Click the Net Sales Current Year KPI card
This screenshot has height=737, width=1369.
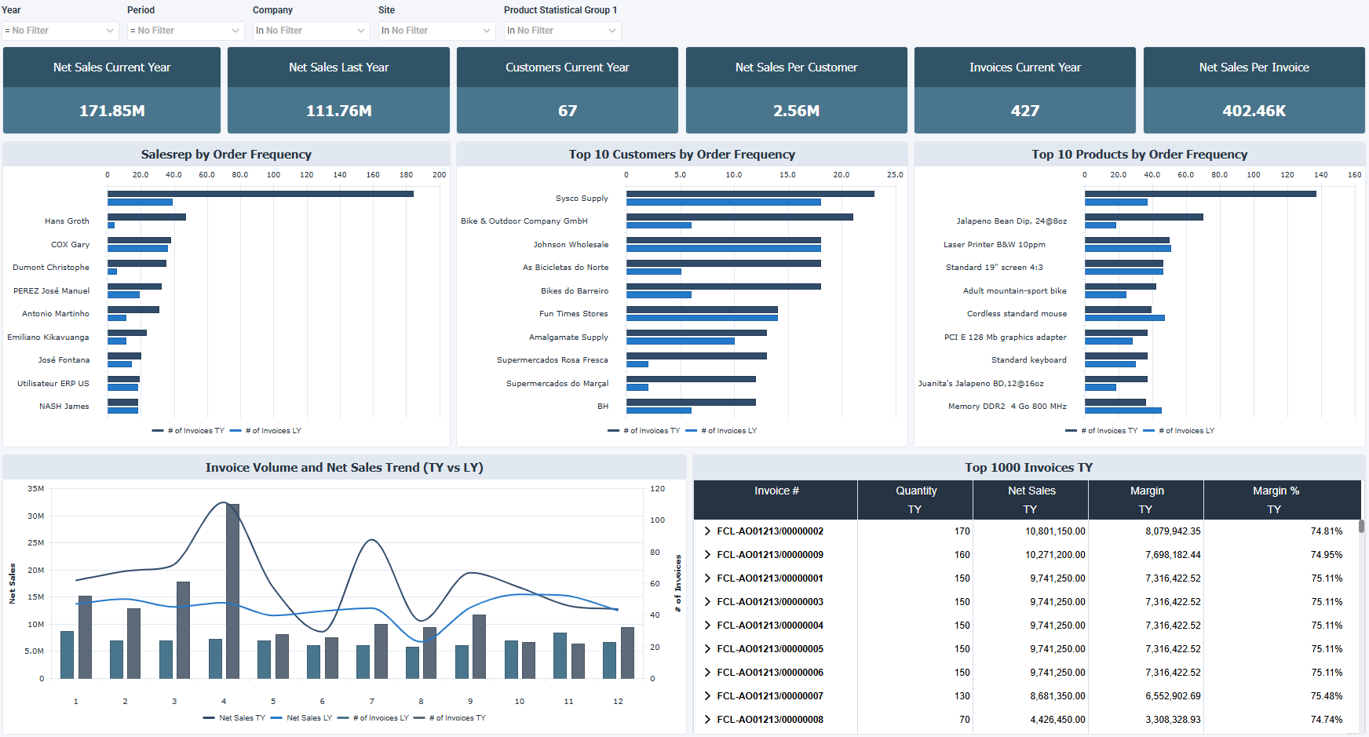click(111, 90)
